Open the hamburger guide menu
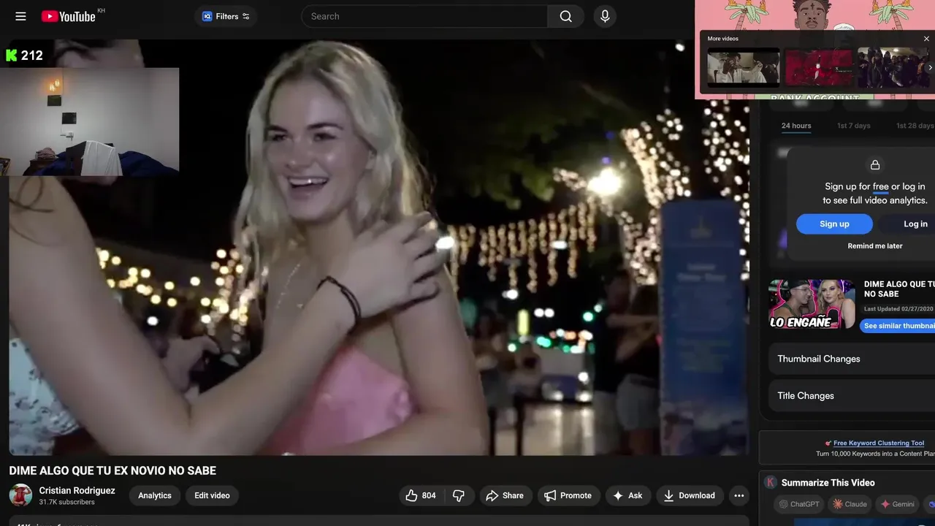The width and height of the screenshot is (935, 526). [x=20, y=16]
